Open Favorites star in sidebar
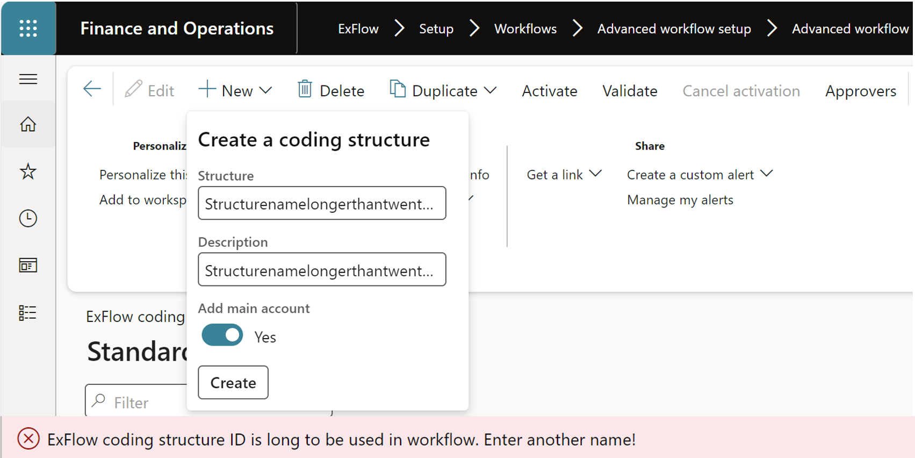This screenshot has height=458, width=915. pos(28,171)
